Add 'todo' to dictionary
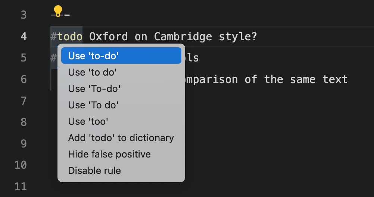374x197 pixels. point(121,138)
